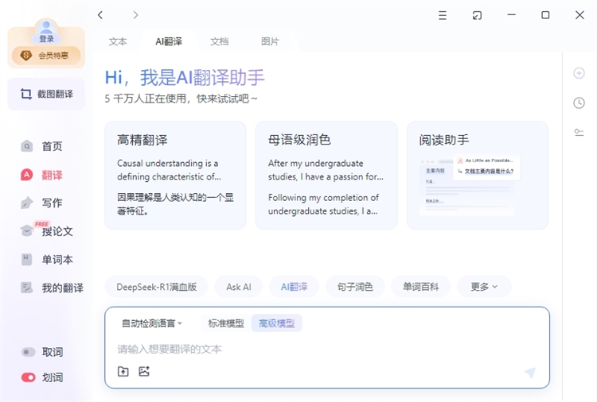Click the new conversation plus icon
Screen dimensions: 597x402
pos(579,73)
